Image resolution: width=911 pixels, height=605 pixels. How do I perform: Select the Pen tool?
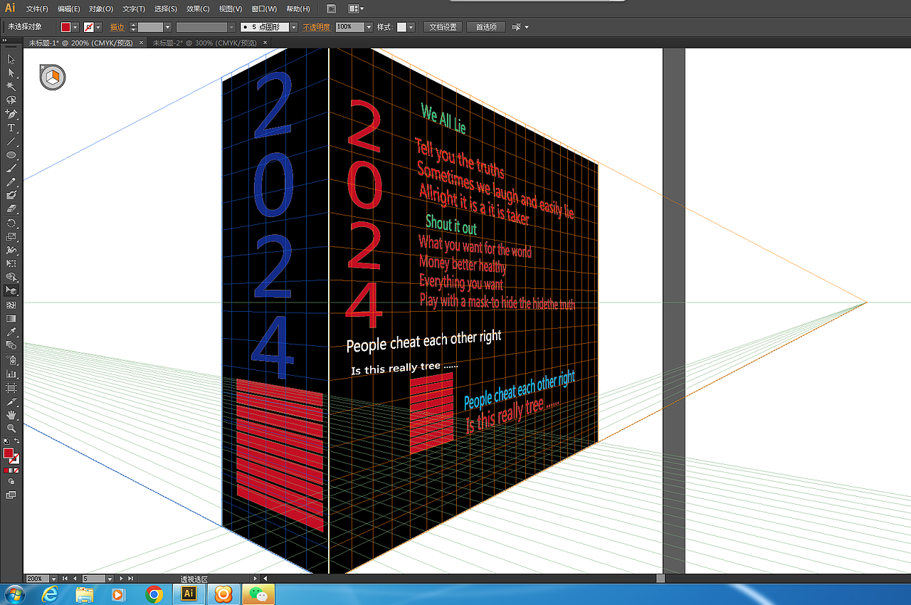coord(11,114)
